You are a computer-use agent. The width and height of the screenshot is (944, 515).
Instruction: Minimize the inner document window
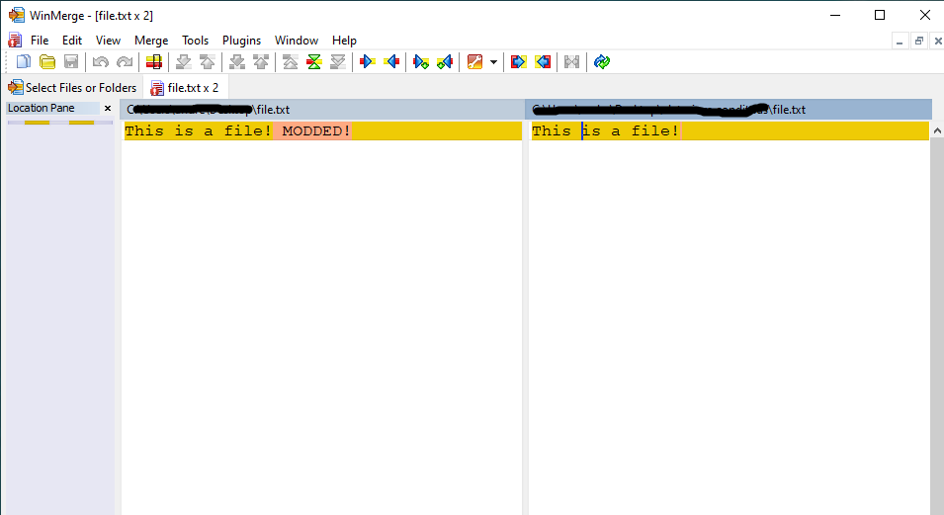click(900, 41)
